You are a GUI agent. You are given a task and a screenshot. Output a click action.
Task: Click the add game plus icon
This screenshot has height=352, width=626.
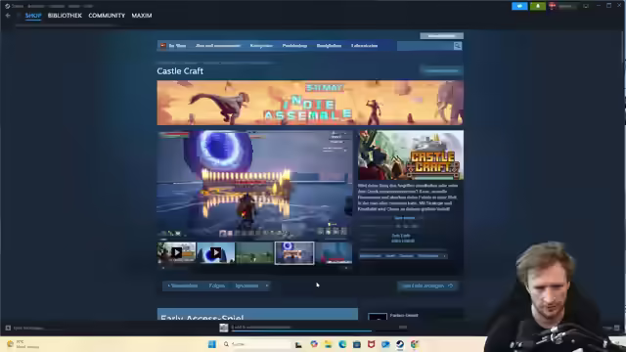[x=8, y=329]
